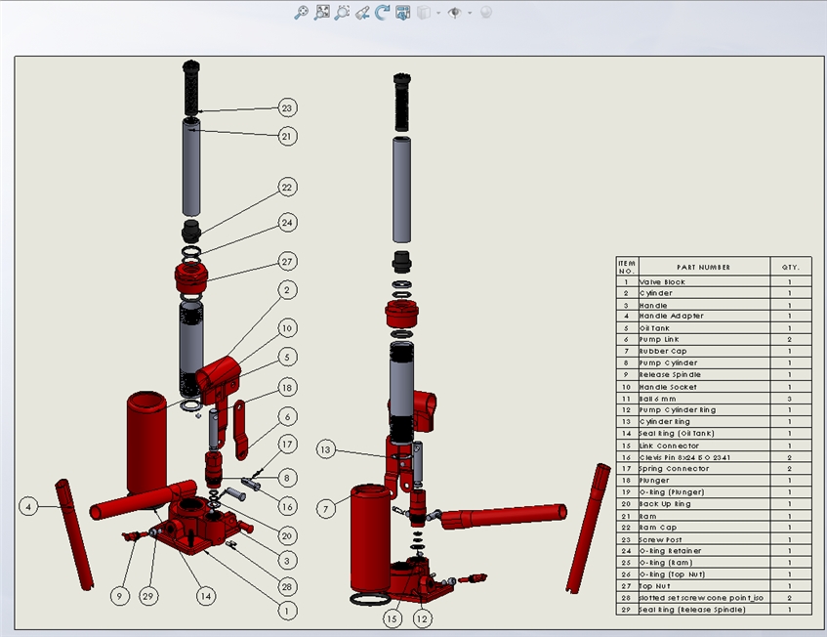This screenshot has width=827, height=637.
Task: Click 'Seal Ring (Oil Tank)' cell
Action: coord(704,433)
